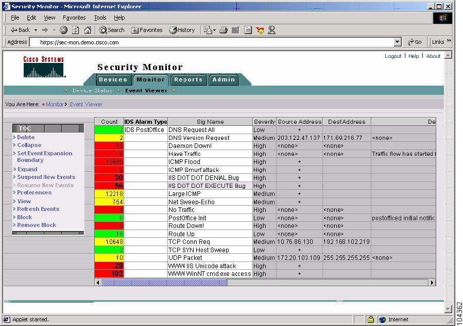Click the horizontal scrollbar thumb in table
This screenshot has width=463, height=326.
[x=164, y=283]
